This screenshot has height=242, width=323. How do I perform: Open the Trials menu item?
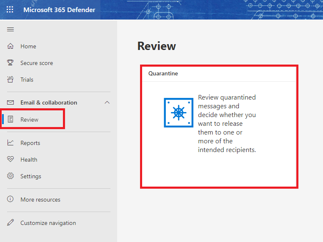(27, 80)
